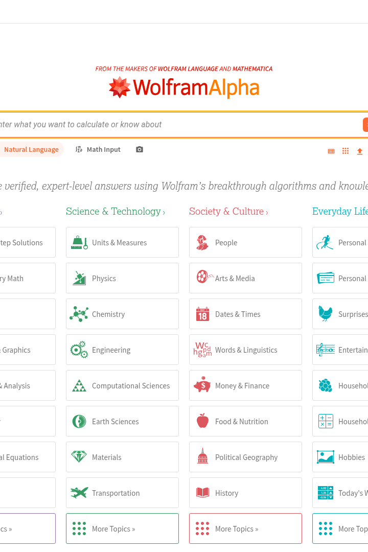
Task: Click the Entertainment music staff icon
Action: tap(326, 350)
